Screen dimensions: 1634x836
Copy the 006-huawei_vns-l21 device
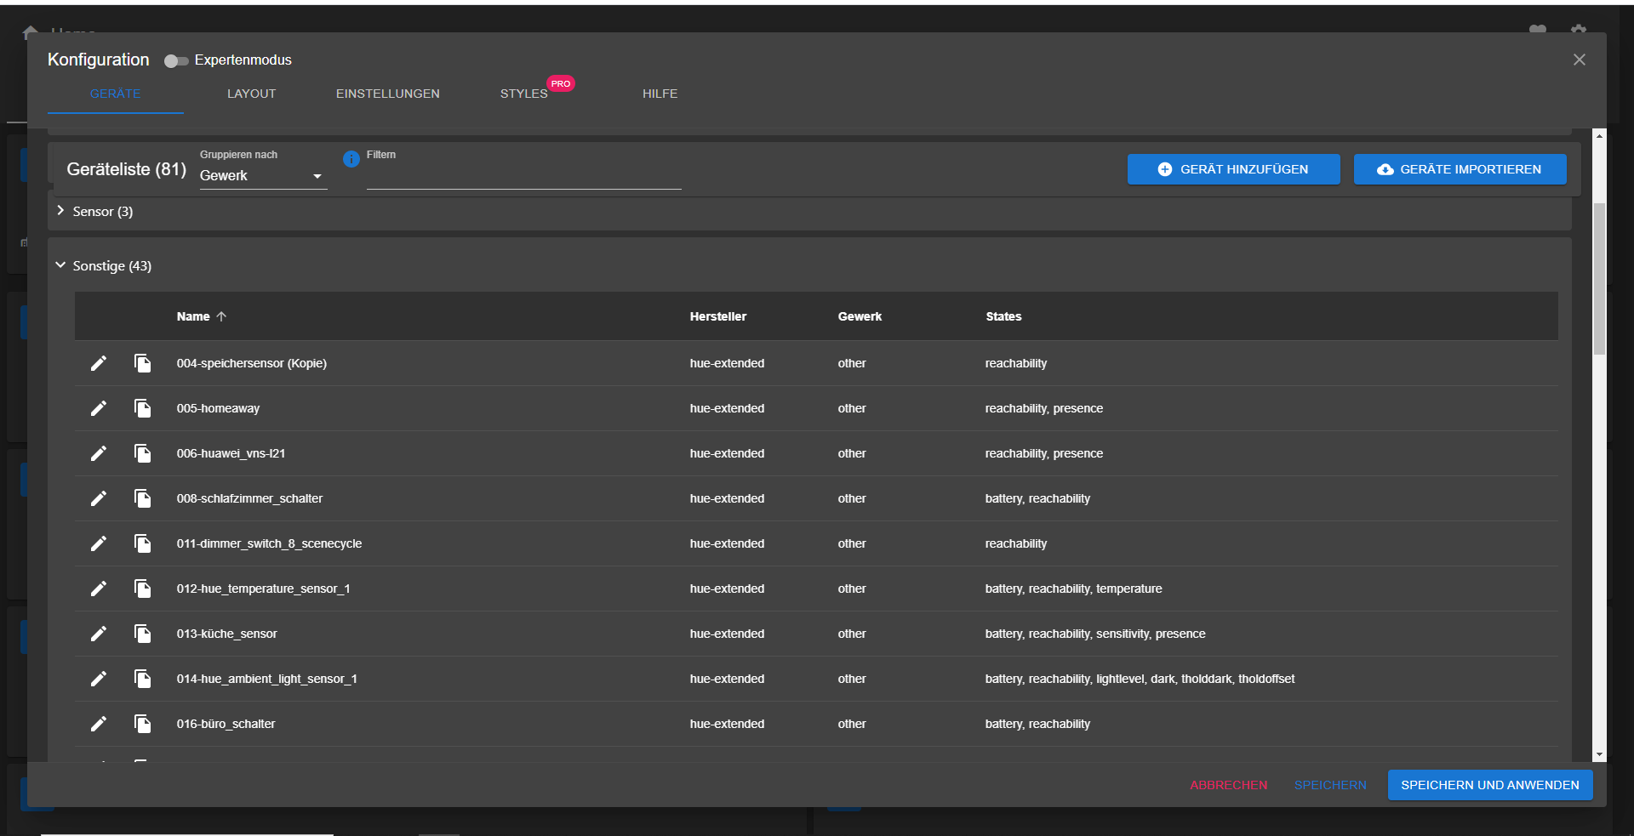click(x=142, y=453)
